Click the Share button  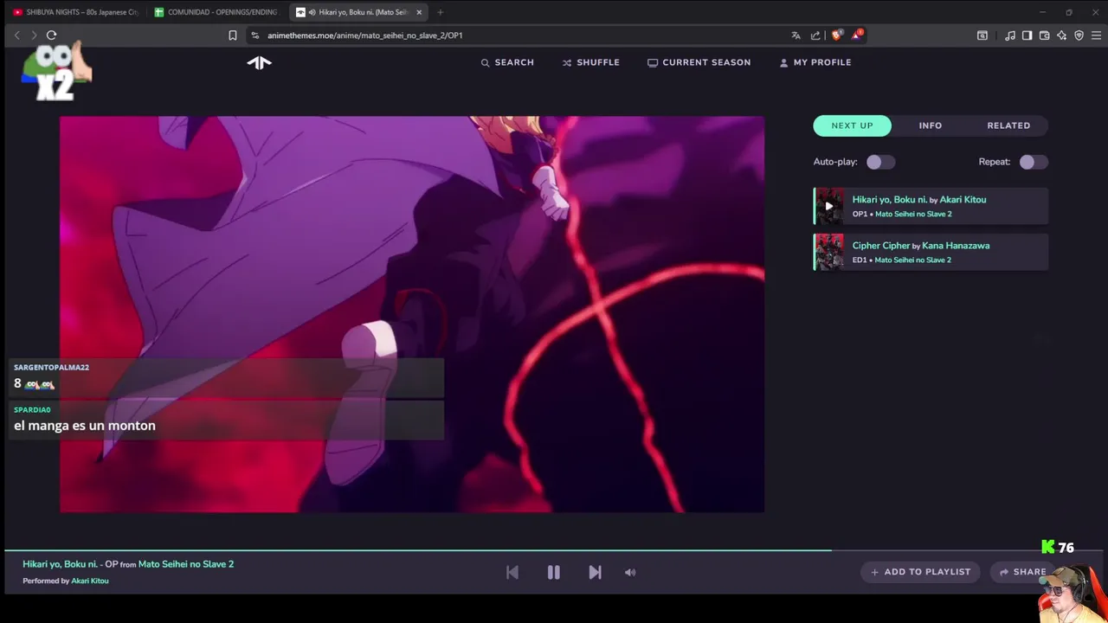[x=1023, y=572]
